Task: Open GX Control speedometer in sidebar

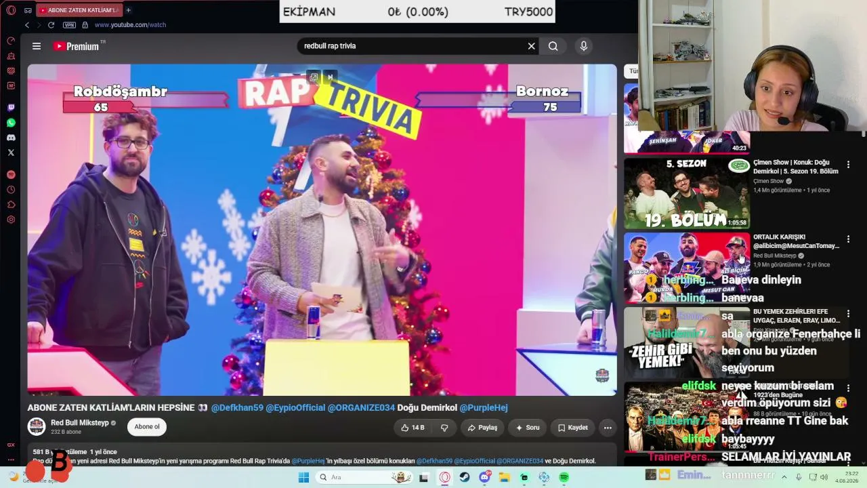Action: (x=11, y=41)
